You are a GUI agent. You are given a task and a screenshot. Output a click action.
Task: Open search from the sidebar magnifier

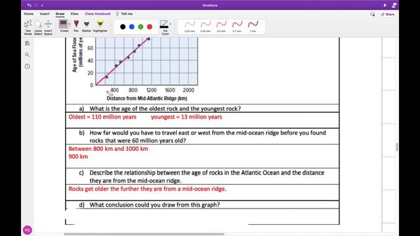click(28, 54)
